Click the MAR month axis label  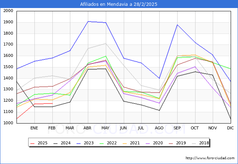click(x=70, y=128)
